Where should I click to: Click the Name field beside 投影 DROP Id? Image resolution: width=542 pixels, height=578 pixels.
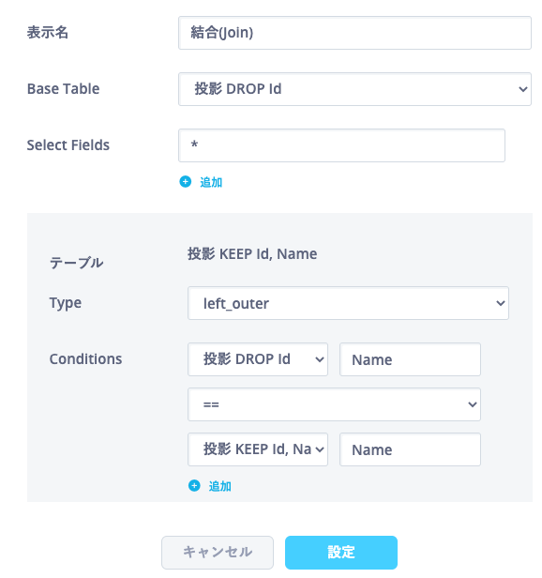pos(410,359)
